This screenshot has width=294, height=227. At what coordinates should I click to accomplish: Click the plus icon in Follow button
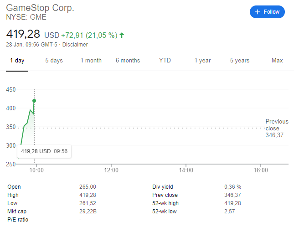coord(258,12)
